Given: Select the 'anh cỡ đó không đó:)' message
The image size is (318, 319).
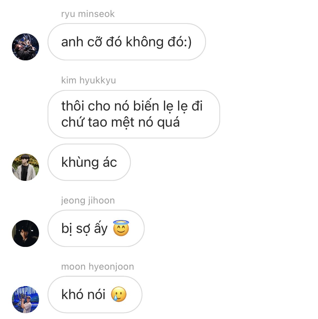Looking at the screenshot, I should pyautogui.click(x=127, y=42).
